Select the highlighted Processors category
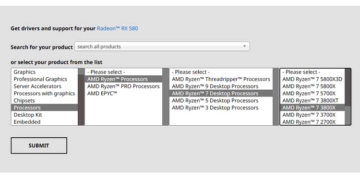This screenshot has width=360, height=180. click(45, 108)
